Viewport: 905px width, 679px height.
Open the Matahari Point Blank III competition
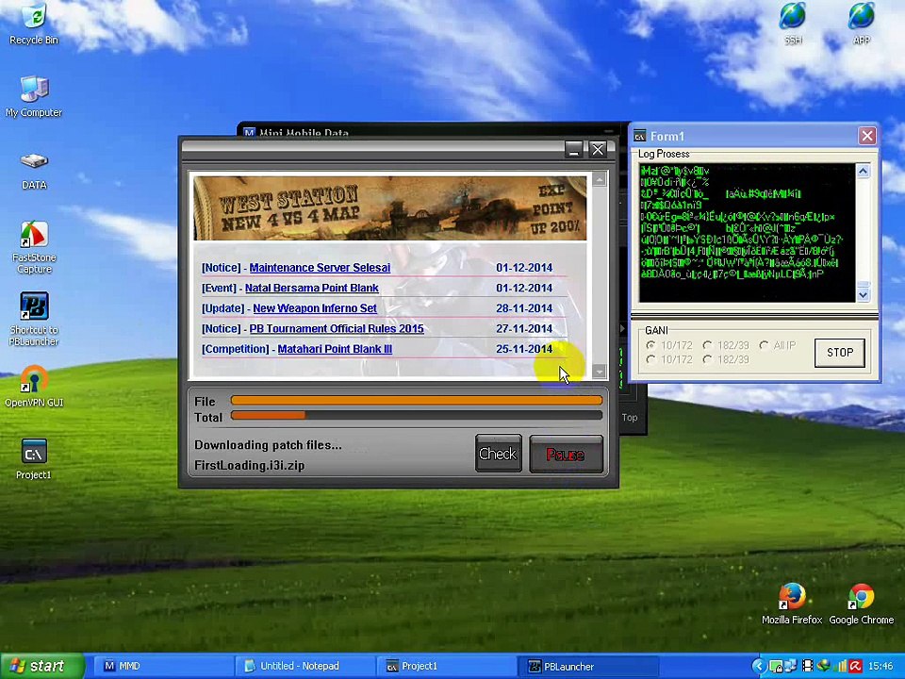(x=335, y=349)
